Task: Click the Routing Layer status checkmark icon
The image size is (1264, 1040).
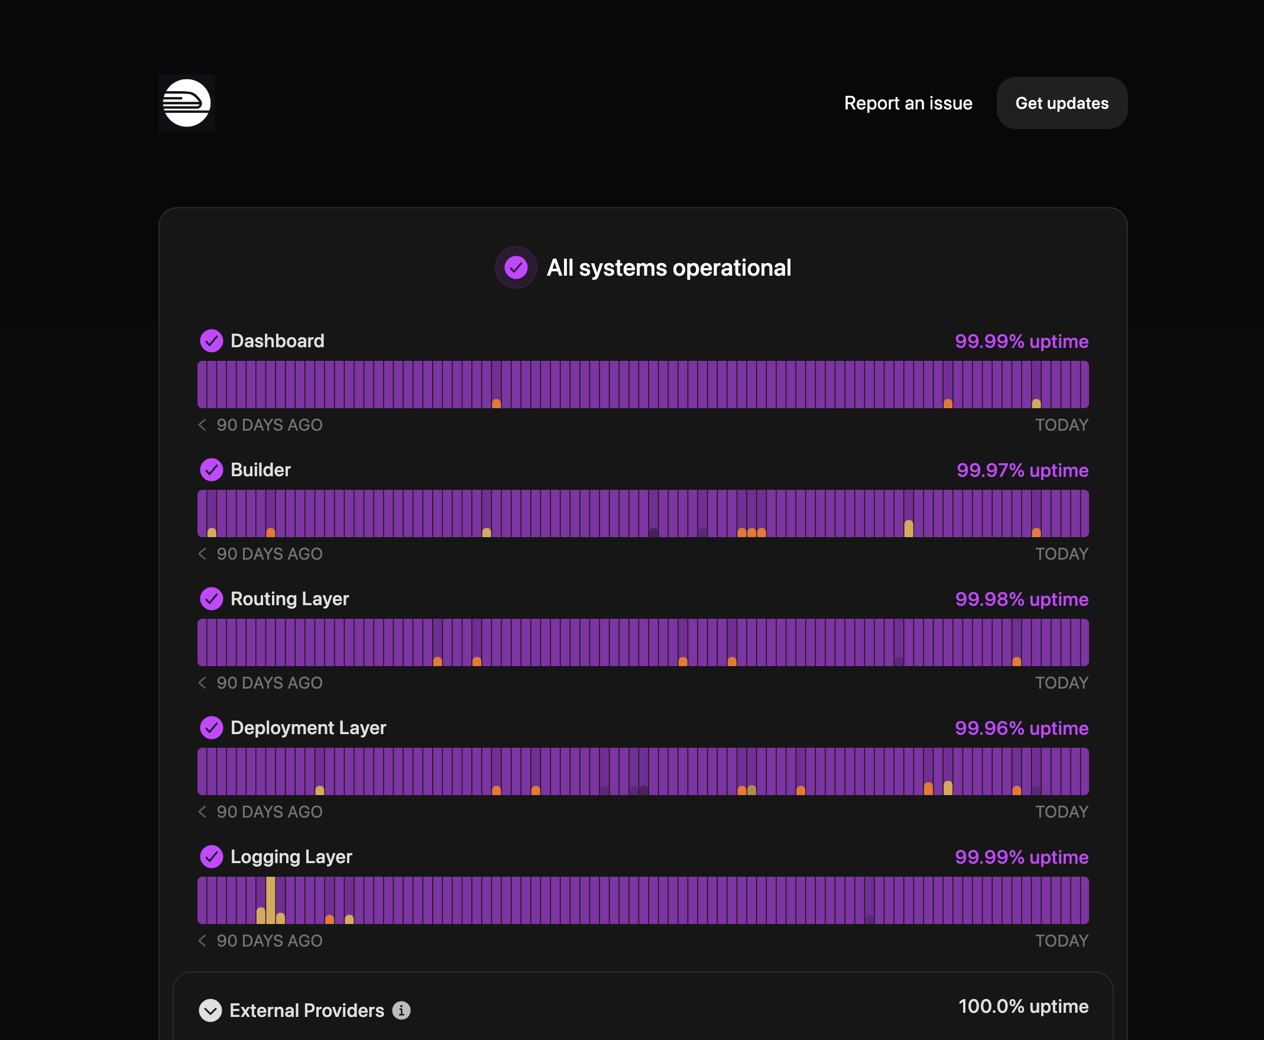Action: click(x=212, y=599)
